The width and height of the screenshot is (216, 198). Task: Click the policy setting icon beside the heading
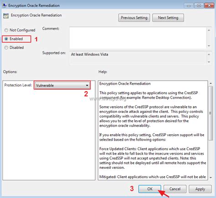[x=6, y=15]
